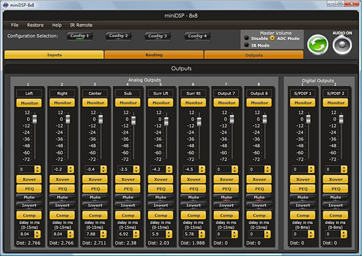Click delay stepper for Center channel 7.88
This screenshot has width=362, height=256.
[x=104, y=234]
